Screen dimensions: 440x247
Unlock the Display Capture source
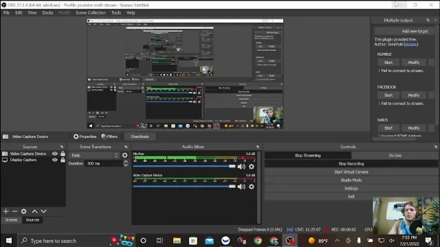[63, 160]
